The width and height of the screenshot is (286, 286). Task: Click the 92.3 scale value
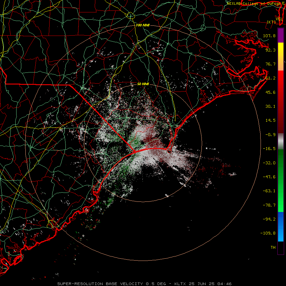point(270,50)
